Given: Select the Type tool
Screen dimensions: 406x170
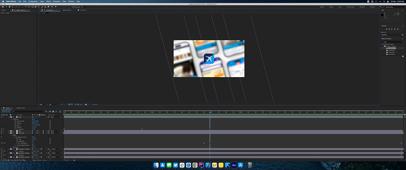Looking at the screenshot, I should point(39,7).
